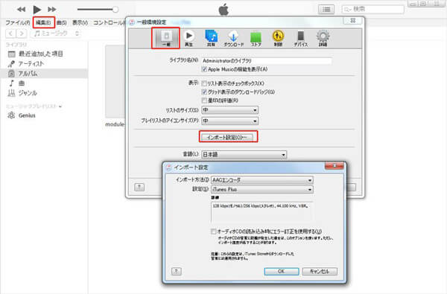
Task: Switch to the 共有 preferences tab
Action: 211,38
